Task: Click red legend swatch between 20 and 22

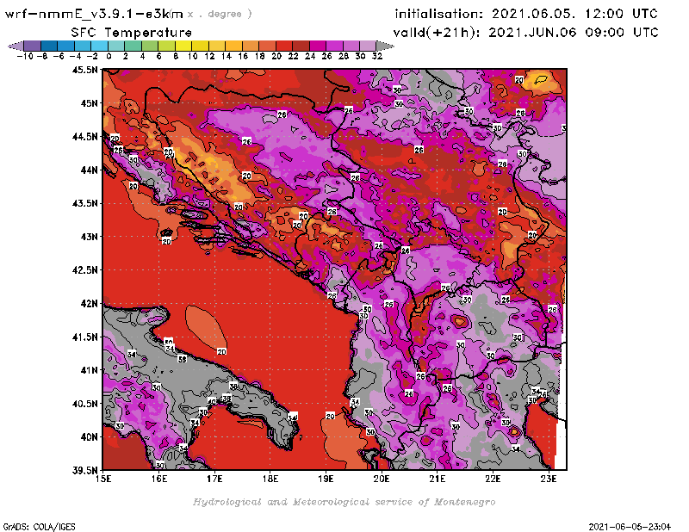Action: 284,46
